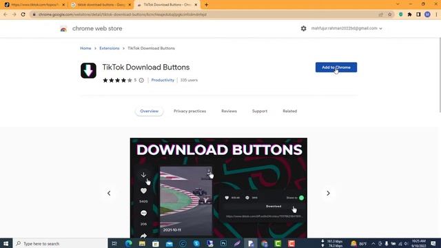
Task: Open the Reviews tab
Action: tap(229, 111)
